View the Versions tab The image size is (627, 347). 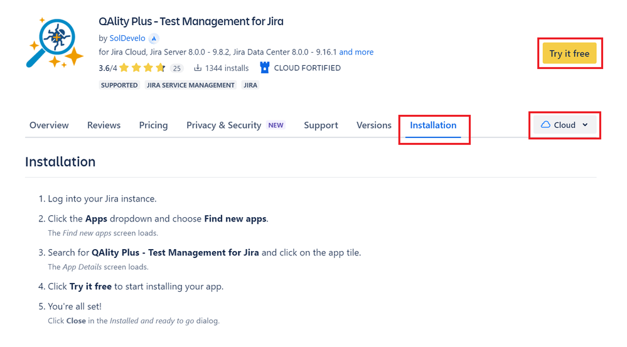374,125
